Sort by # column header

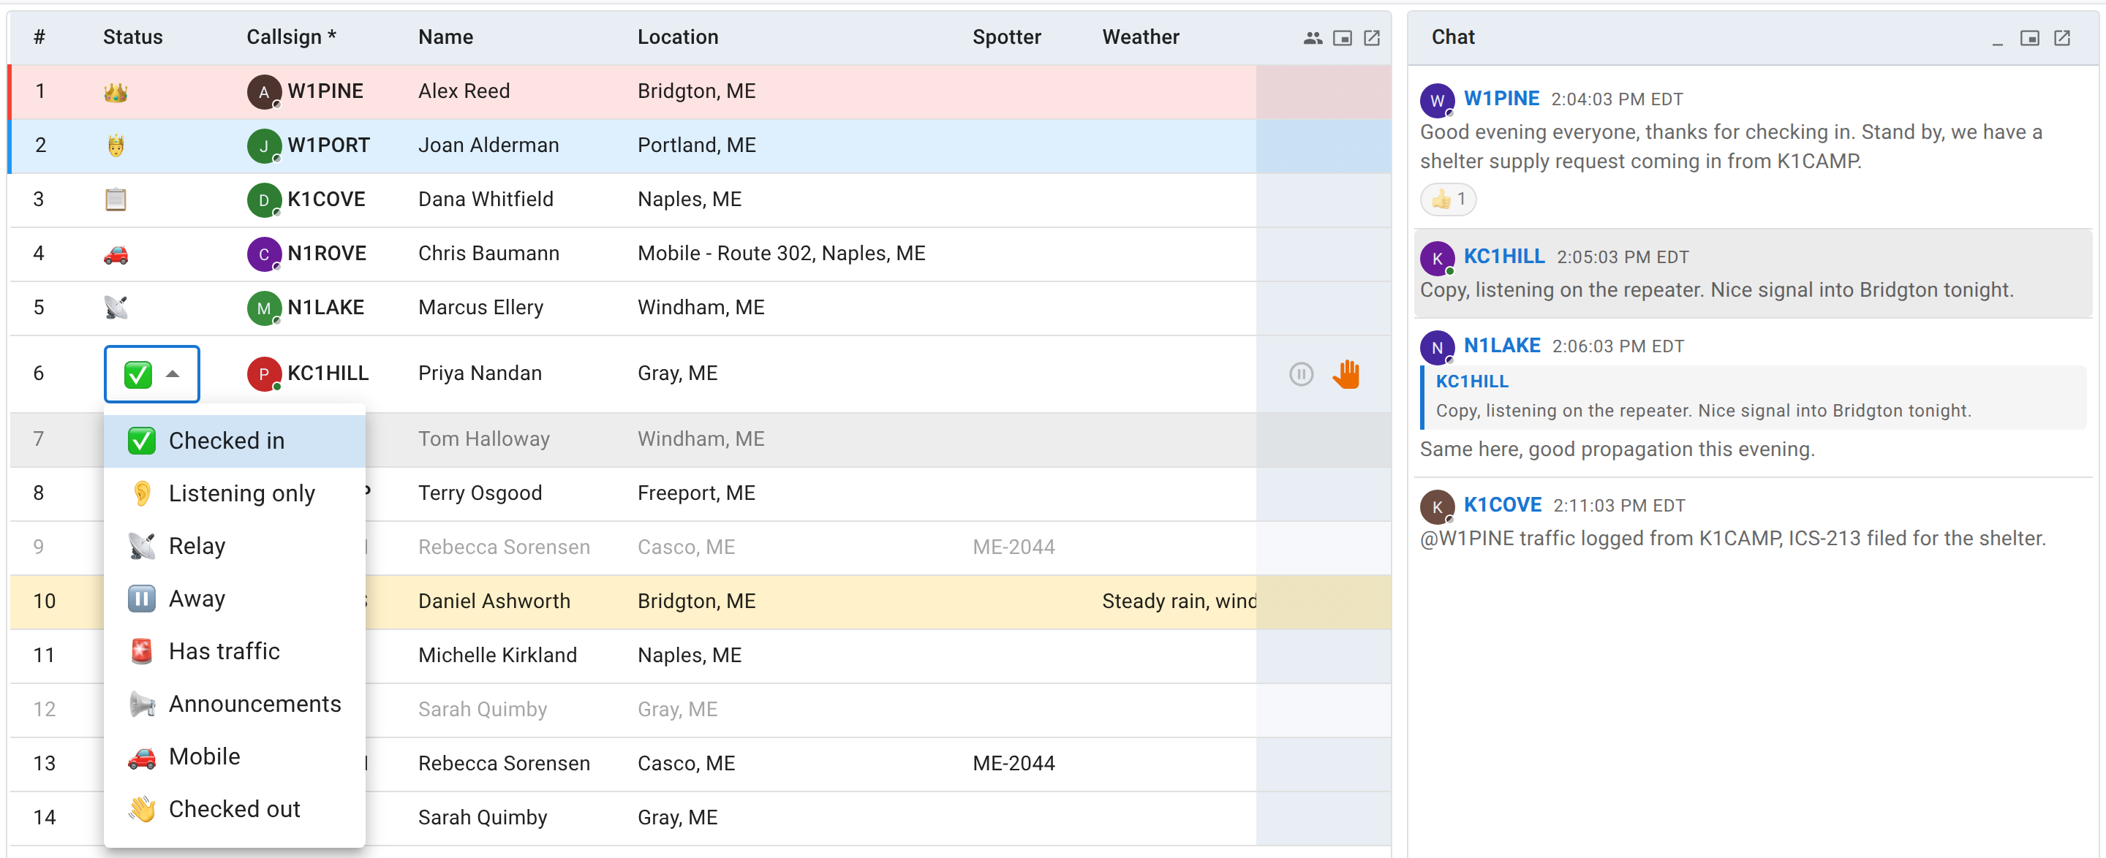tap(39, 37)
